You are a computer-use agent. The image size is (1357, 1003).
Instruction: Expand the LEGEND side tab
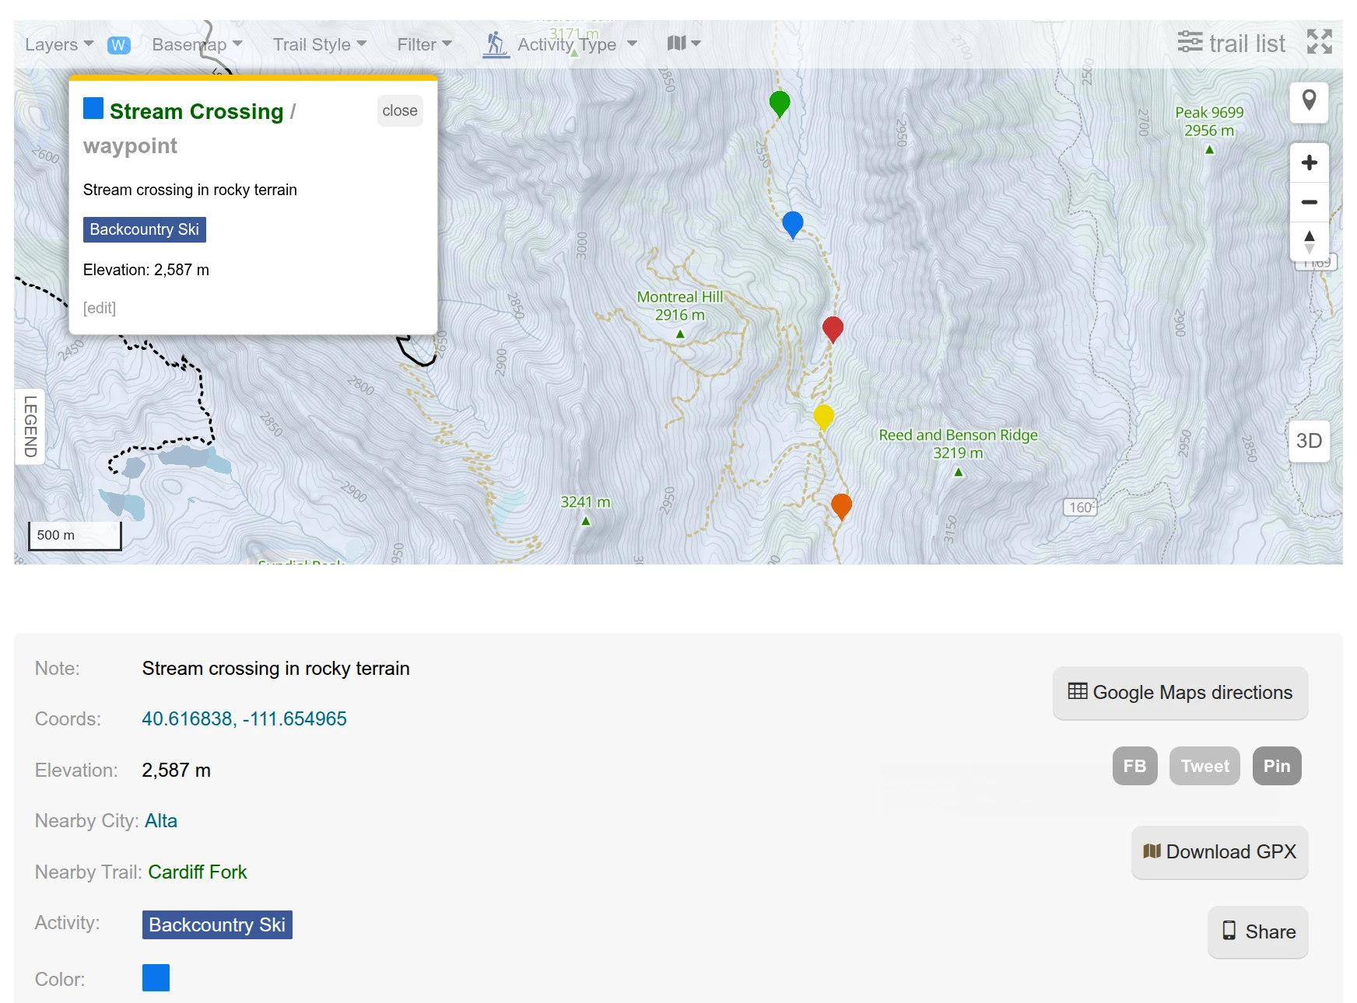click(30, 427)
